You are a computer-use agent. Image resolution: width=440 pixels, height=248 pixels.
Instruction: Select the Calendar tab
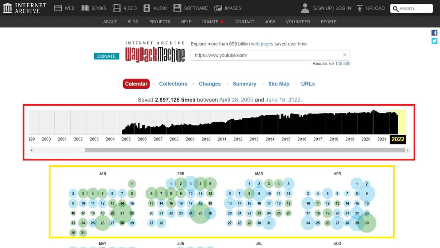[136, 84]
